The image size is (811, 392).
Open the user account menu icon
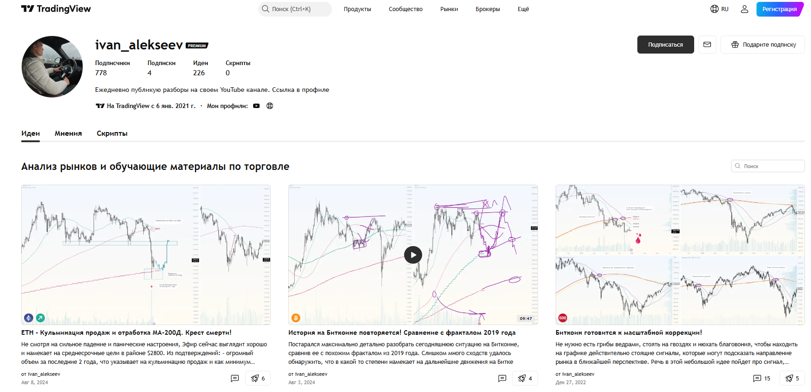tap(744, 9)
